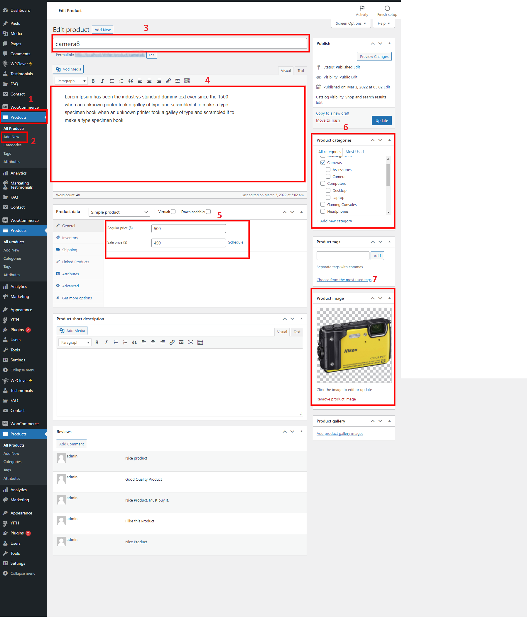The image size is (527, 617).
Task: Enable the Downloadable product checkbox
Action: click(x=208, y=212)
